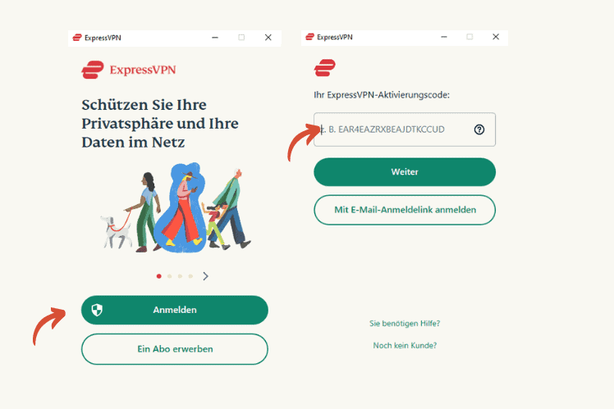This screenshot has height=409, width=614.
Task: Click Ein Abo erwerben button
Action: coord(175,349)
